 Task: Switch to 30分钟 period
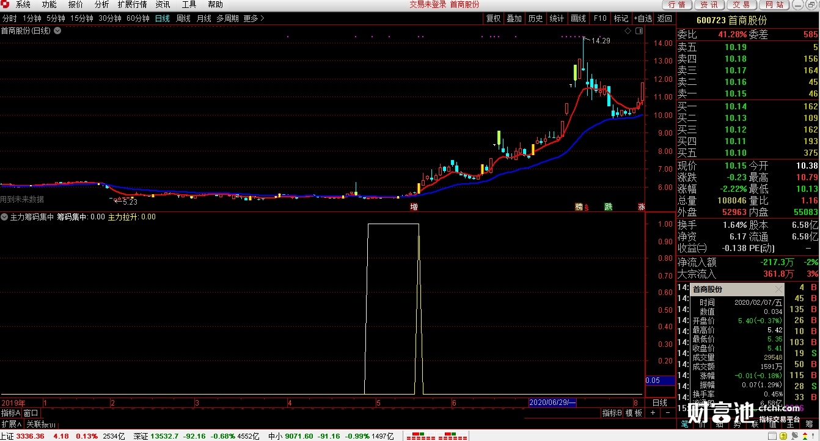pyautogui.click(x=110, y=18)
